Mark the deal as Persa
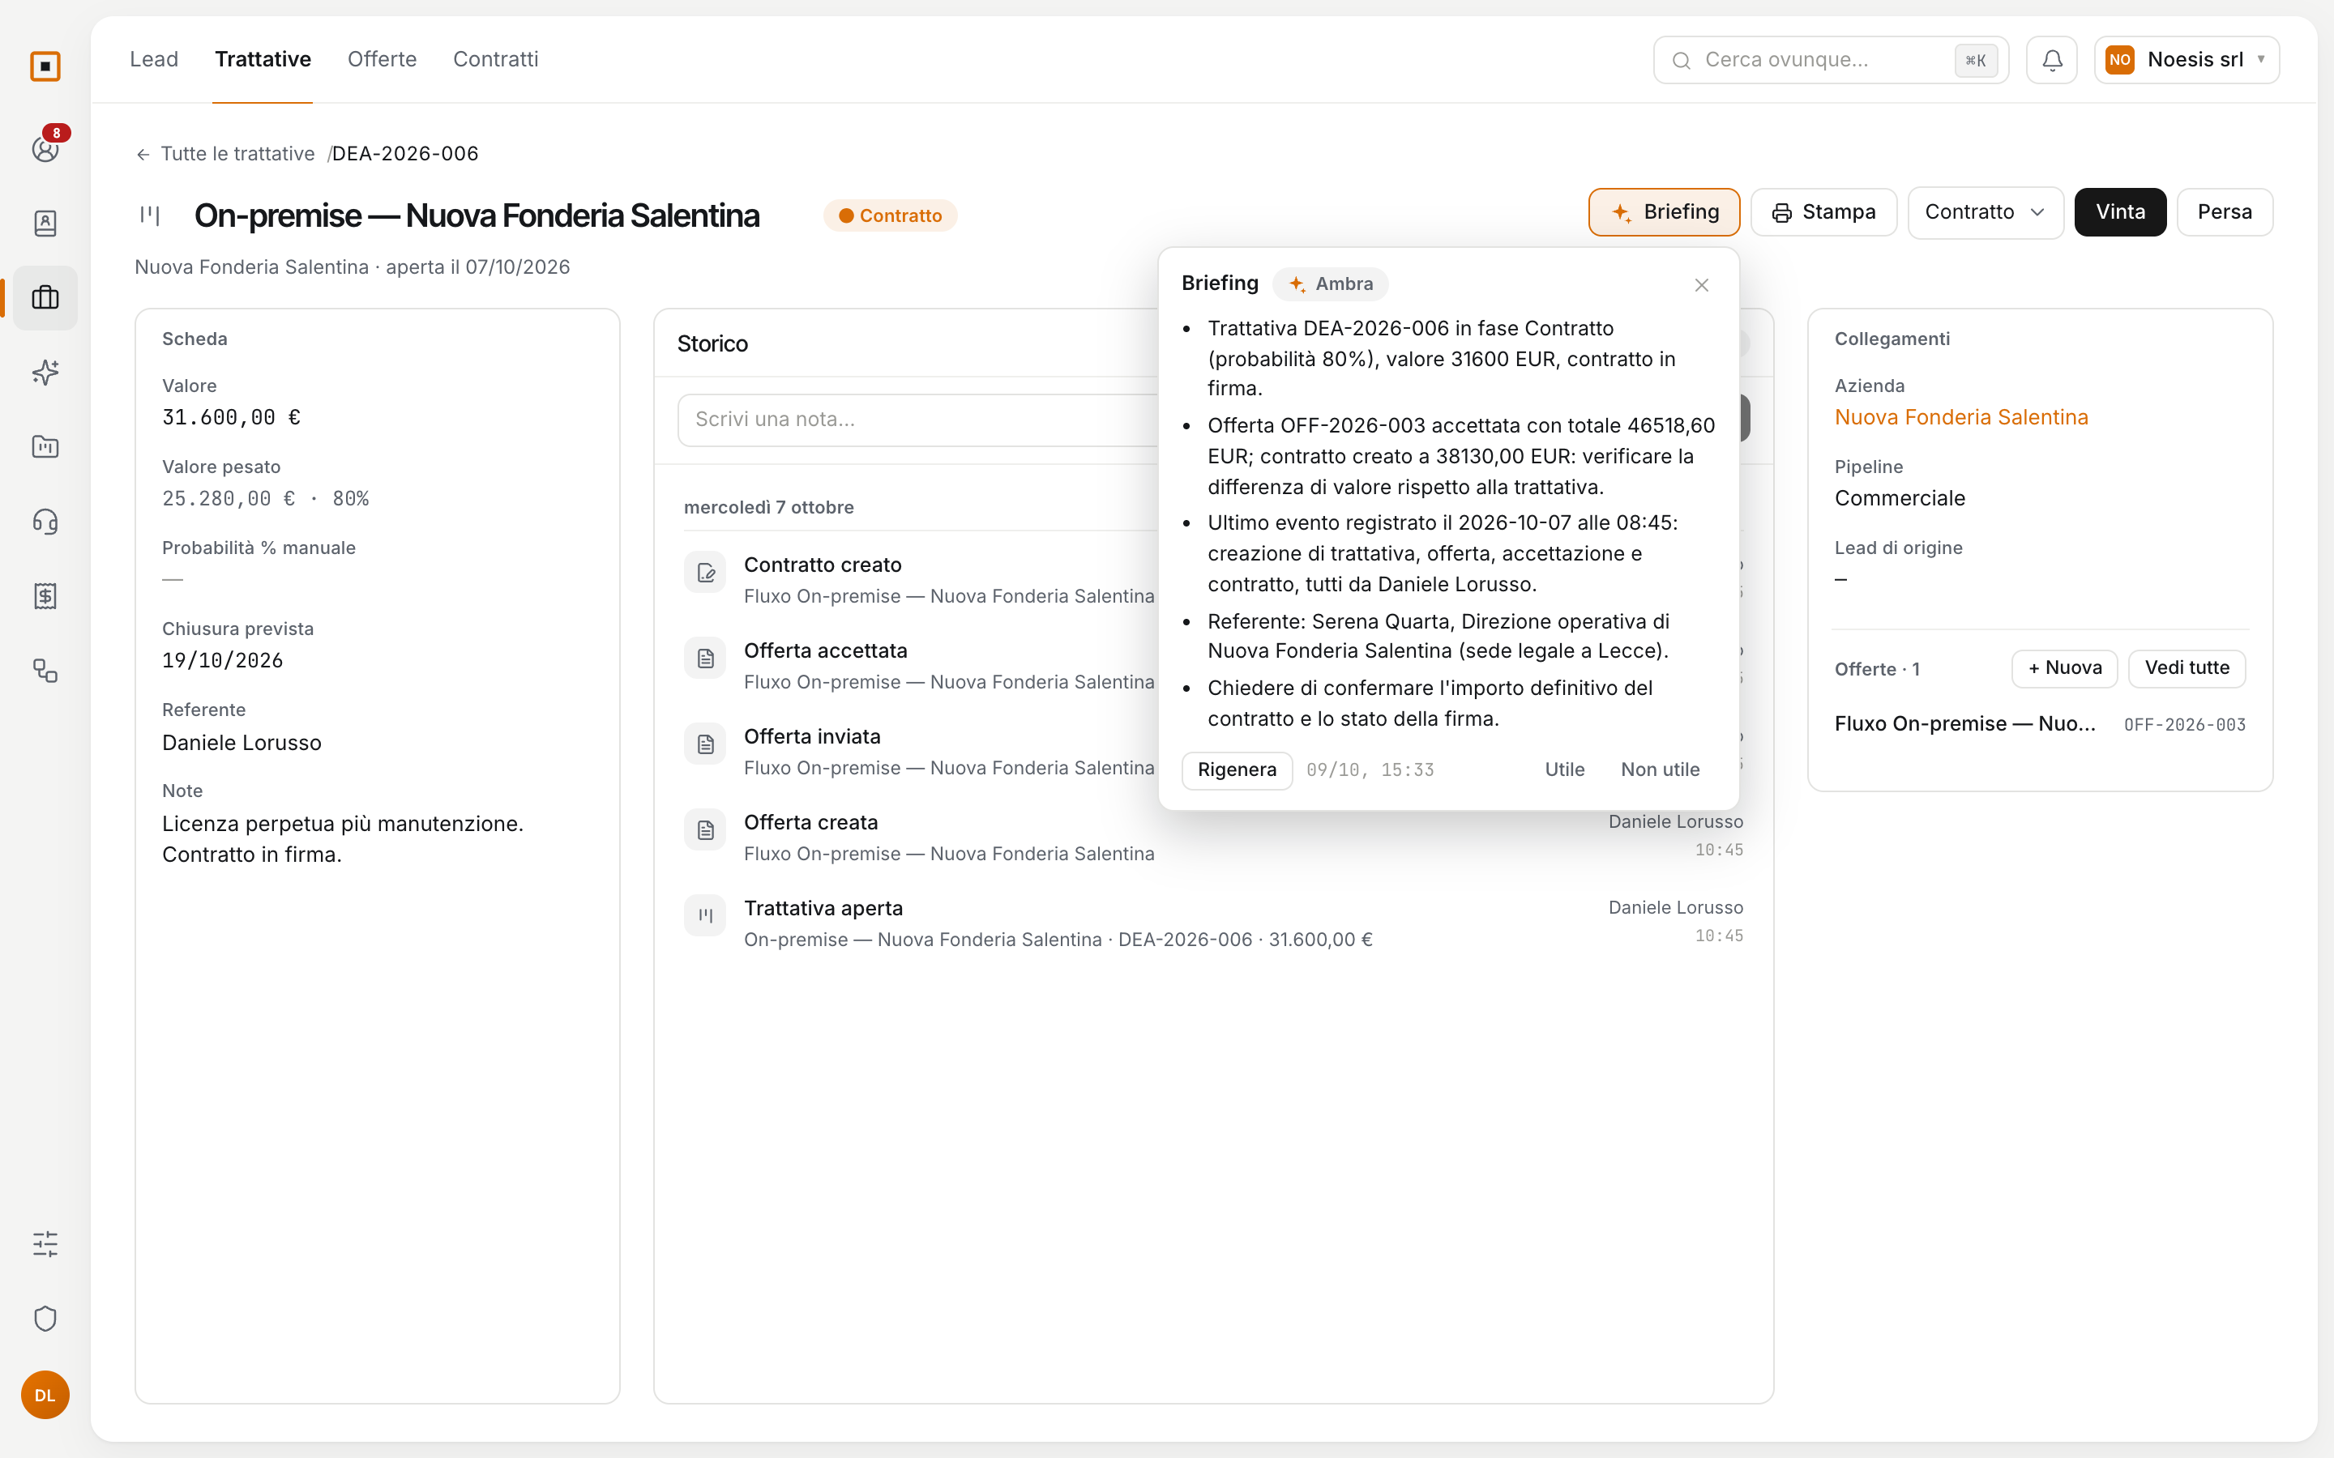2334x1458 pixels. tap(2224, 212)
